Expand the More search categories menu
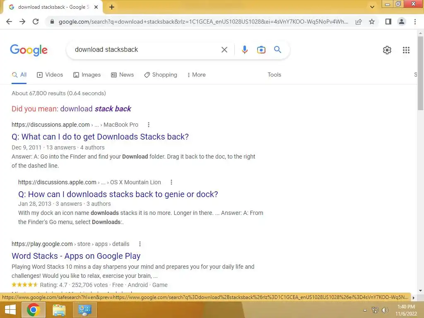The width and height of the screenshot is (424, 318). tap(197, 75)
